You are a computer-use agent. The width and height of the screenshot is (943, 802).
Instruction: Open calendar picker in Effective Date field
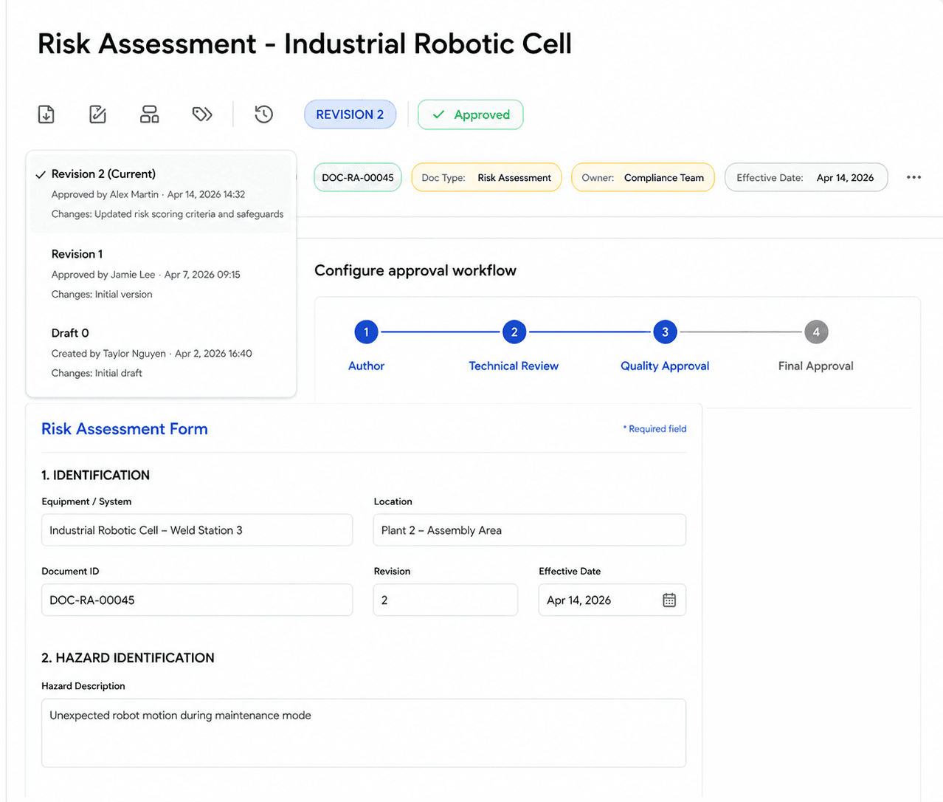click(669, 600)
